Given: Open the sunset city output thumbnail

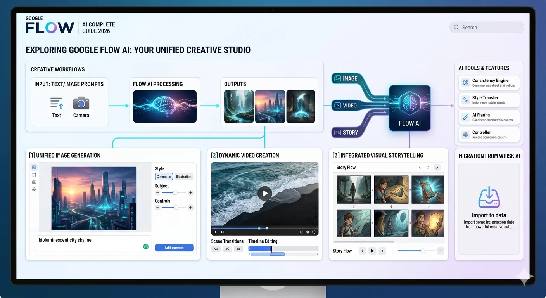Looking at the screenshot, I should click(x=270, y=107).
